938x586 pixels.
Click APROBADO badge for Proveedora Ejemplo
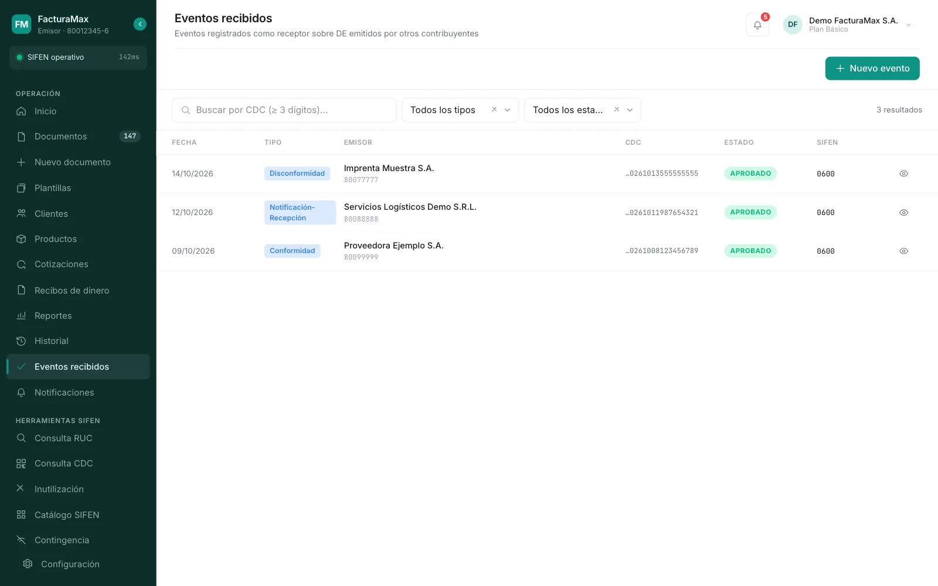750,251
